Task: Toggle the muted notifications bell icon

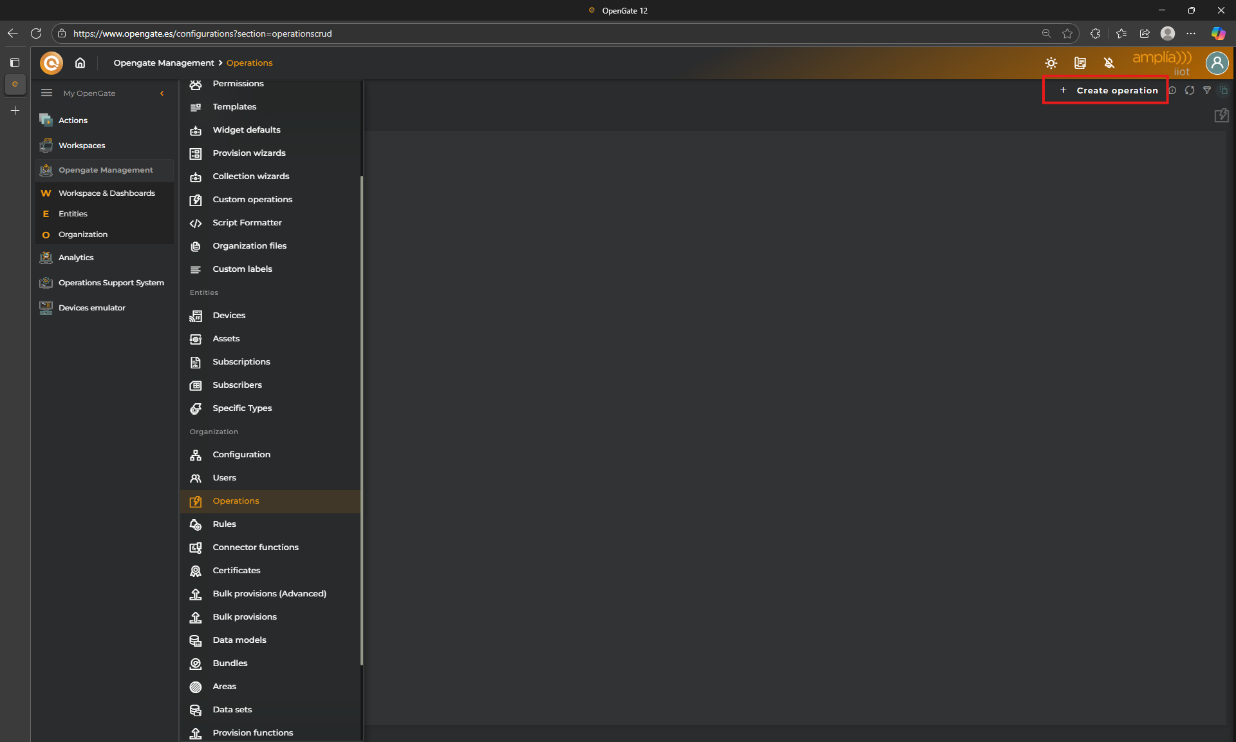Action: click(x=1109, y=63)
